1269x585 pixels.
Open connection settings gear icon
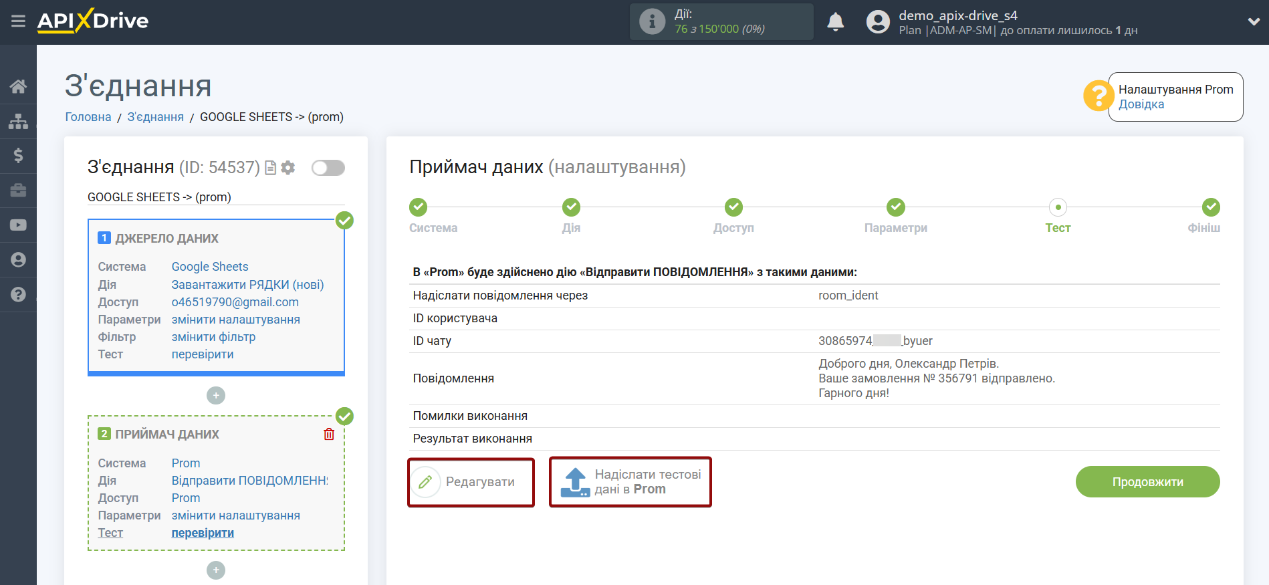coord(288,168)
